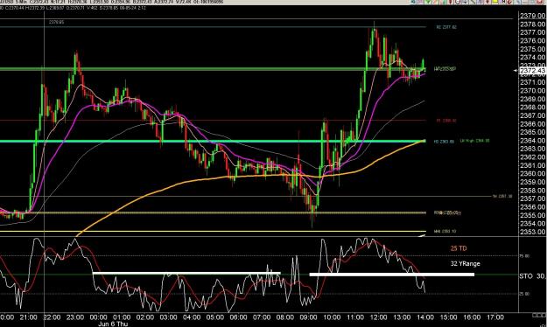Click the 2353.00 price axis label
The image size is (547, 327).
pyautogui.click(x=532, y=232)
